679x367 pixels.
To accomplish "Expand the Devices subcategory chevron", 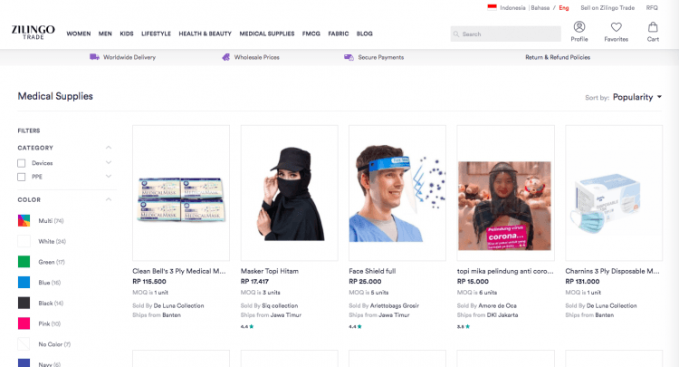I will coord(109,162).
